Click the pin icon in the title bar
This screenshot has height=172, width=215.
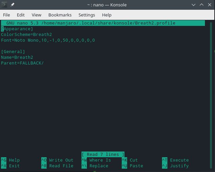click(x=12, y=5)
